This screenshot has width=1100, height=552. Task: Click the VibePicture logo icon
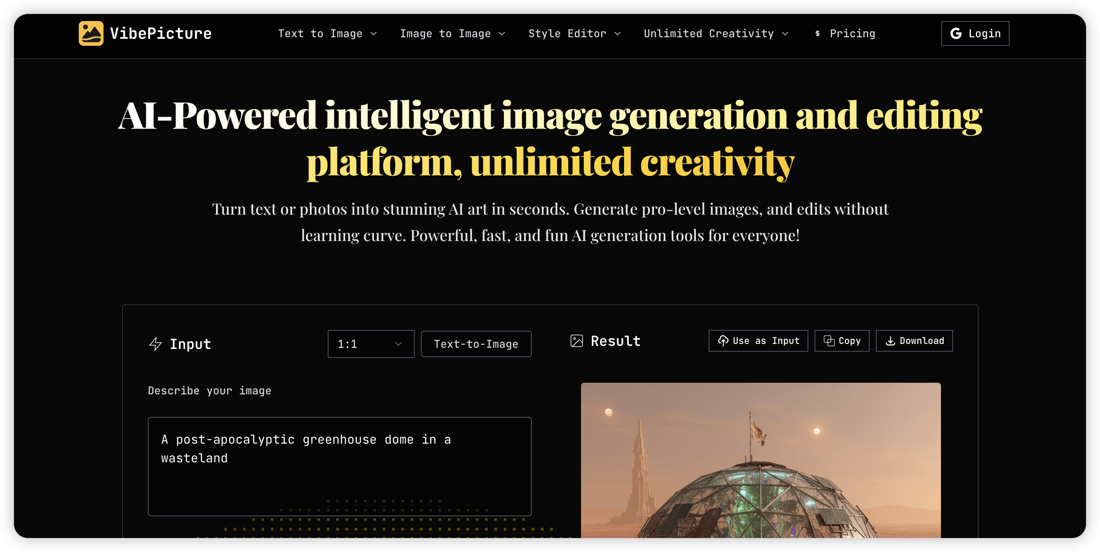(x=91, y=33)
